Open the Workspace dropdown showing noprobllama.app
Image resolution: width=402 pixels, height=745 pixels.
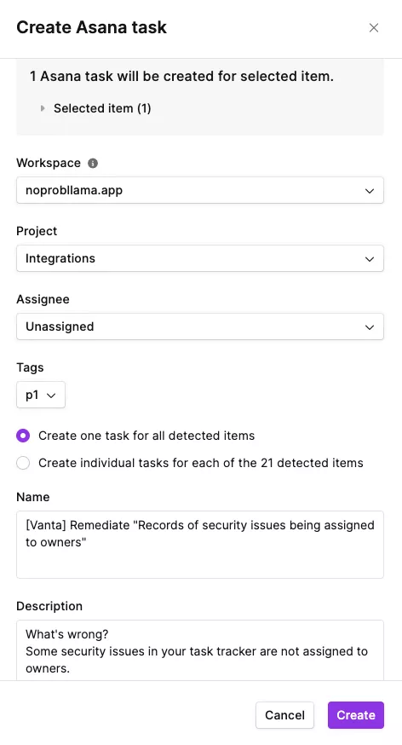(x=200, y=191)
